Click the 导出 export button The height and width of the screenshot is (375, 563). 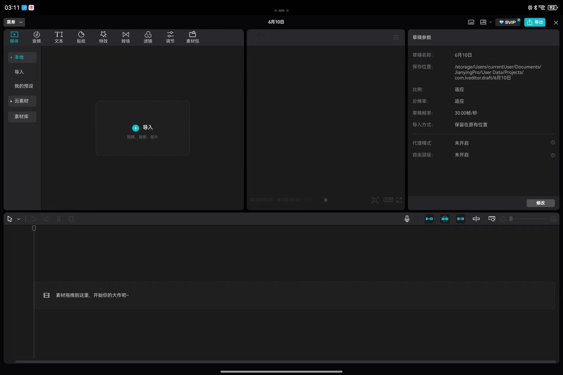[535, 22]
